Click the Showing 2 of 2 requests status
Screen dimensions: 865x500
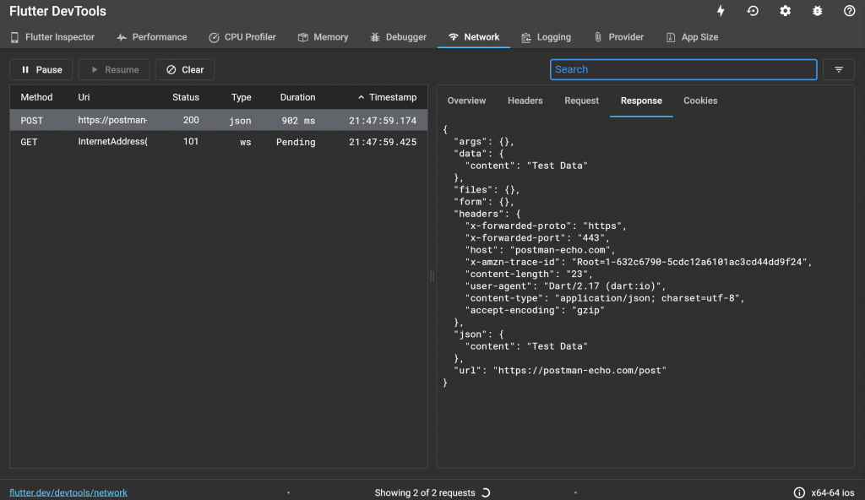pyautogui.click(x=425, y=492)
